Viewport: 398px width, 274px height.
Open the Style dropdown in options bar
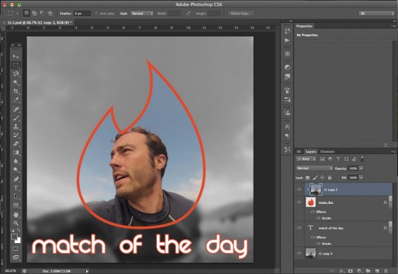pyautogui.click(x=142, y=13)
